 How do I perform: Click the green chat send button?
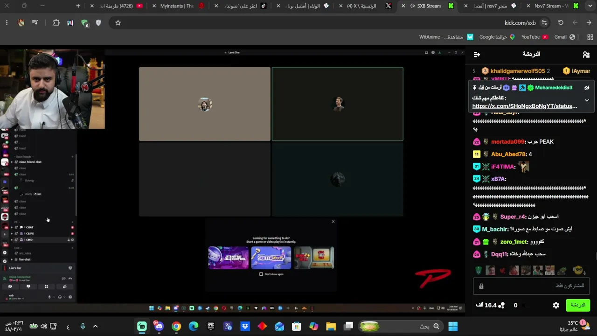[578, 305]
